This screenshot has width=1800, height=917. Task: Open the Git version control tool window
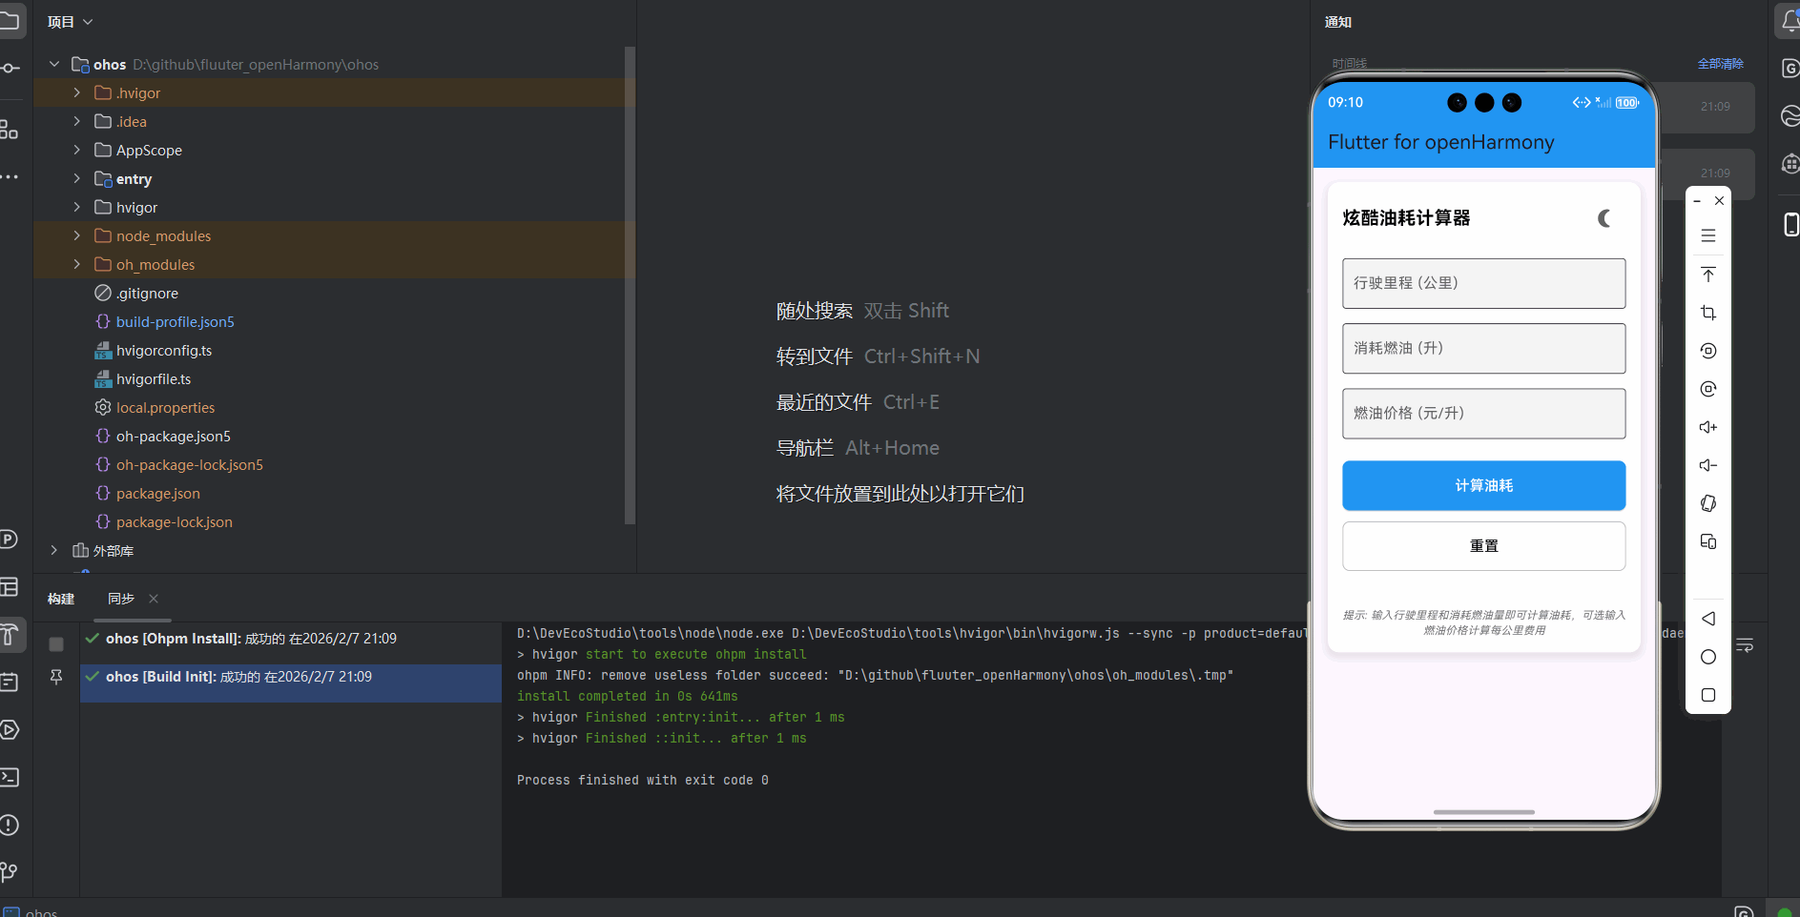[9, 871]
